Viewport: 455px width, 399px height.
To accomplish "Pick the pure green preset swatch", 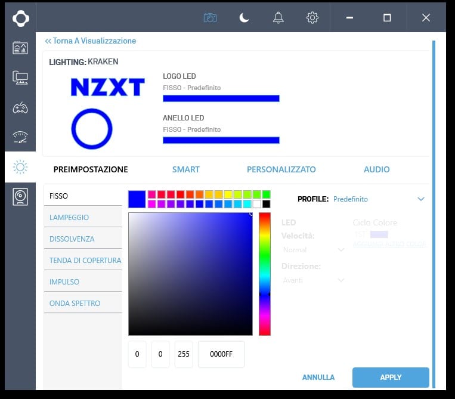I will [266, 194].
